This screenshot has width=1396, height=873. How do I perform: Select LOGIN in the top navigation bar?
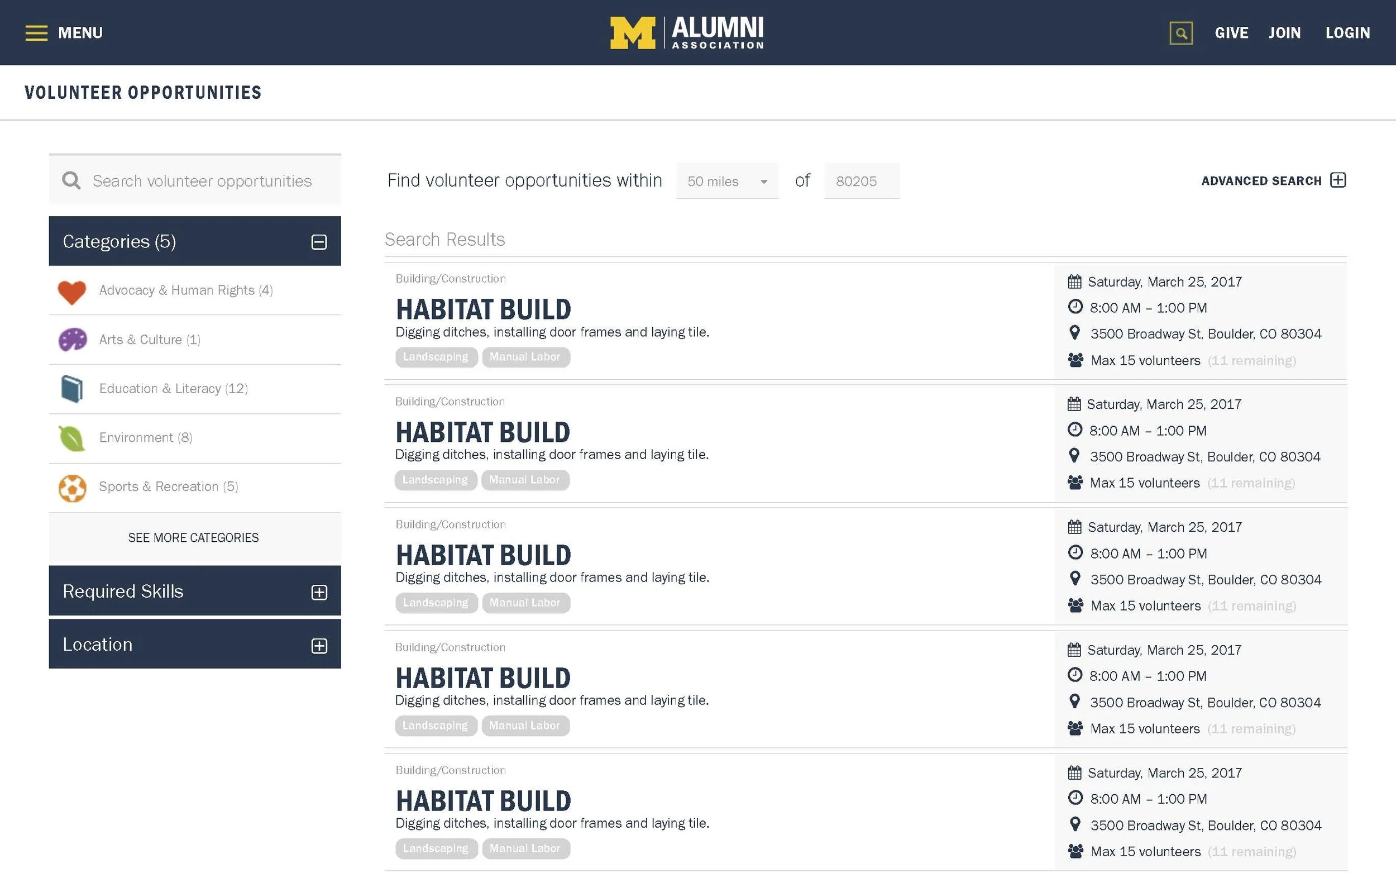pyautogui.click(x=1348, y=33)
